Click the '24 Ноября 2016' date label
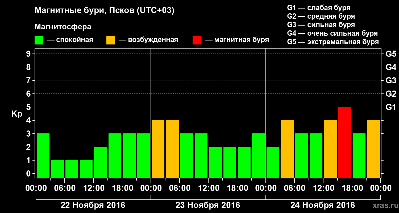This screenshot has width=399, height=213. [x=323, y=205]
